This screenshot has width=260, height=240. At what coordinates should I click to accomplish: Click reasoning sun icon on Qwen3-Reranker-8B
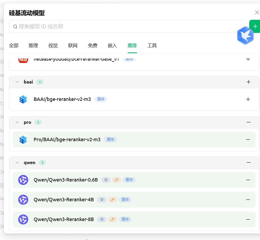(102, 219)
